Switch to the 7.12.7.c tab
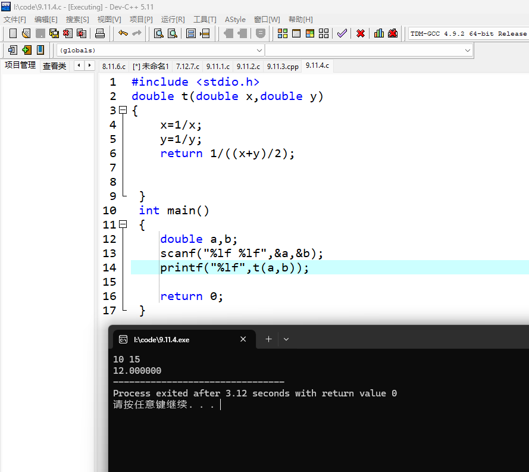529x472 pixels. (187, 67)
